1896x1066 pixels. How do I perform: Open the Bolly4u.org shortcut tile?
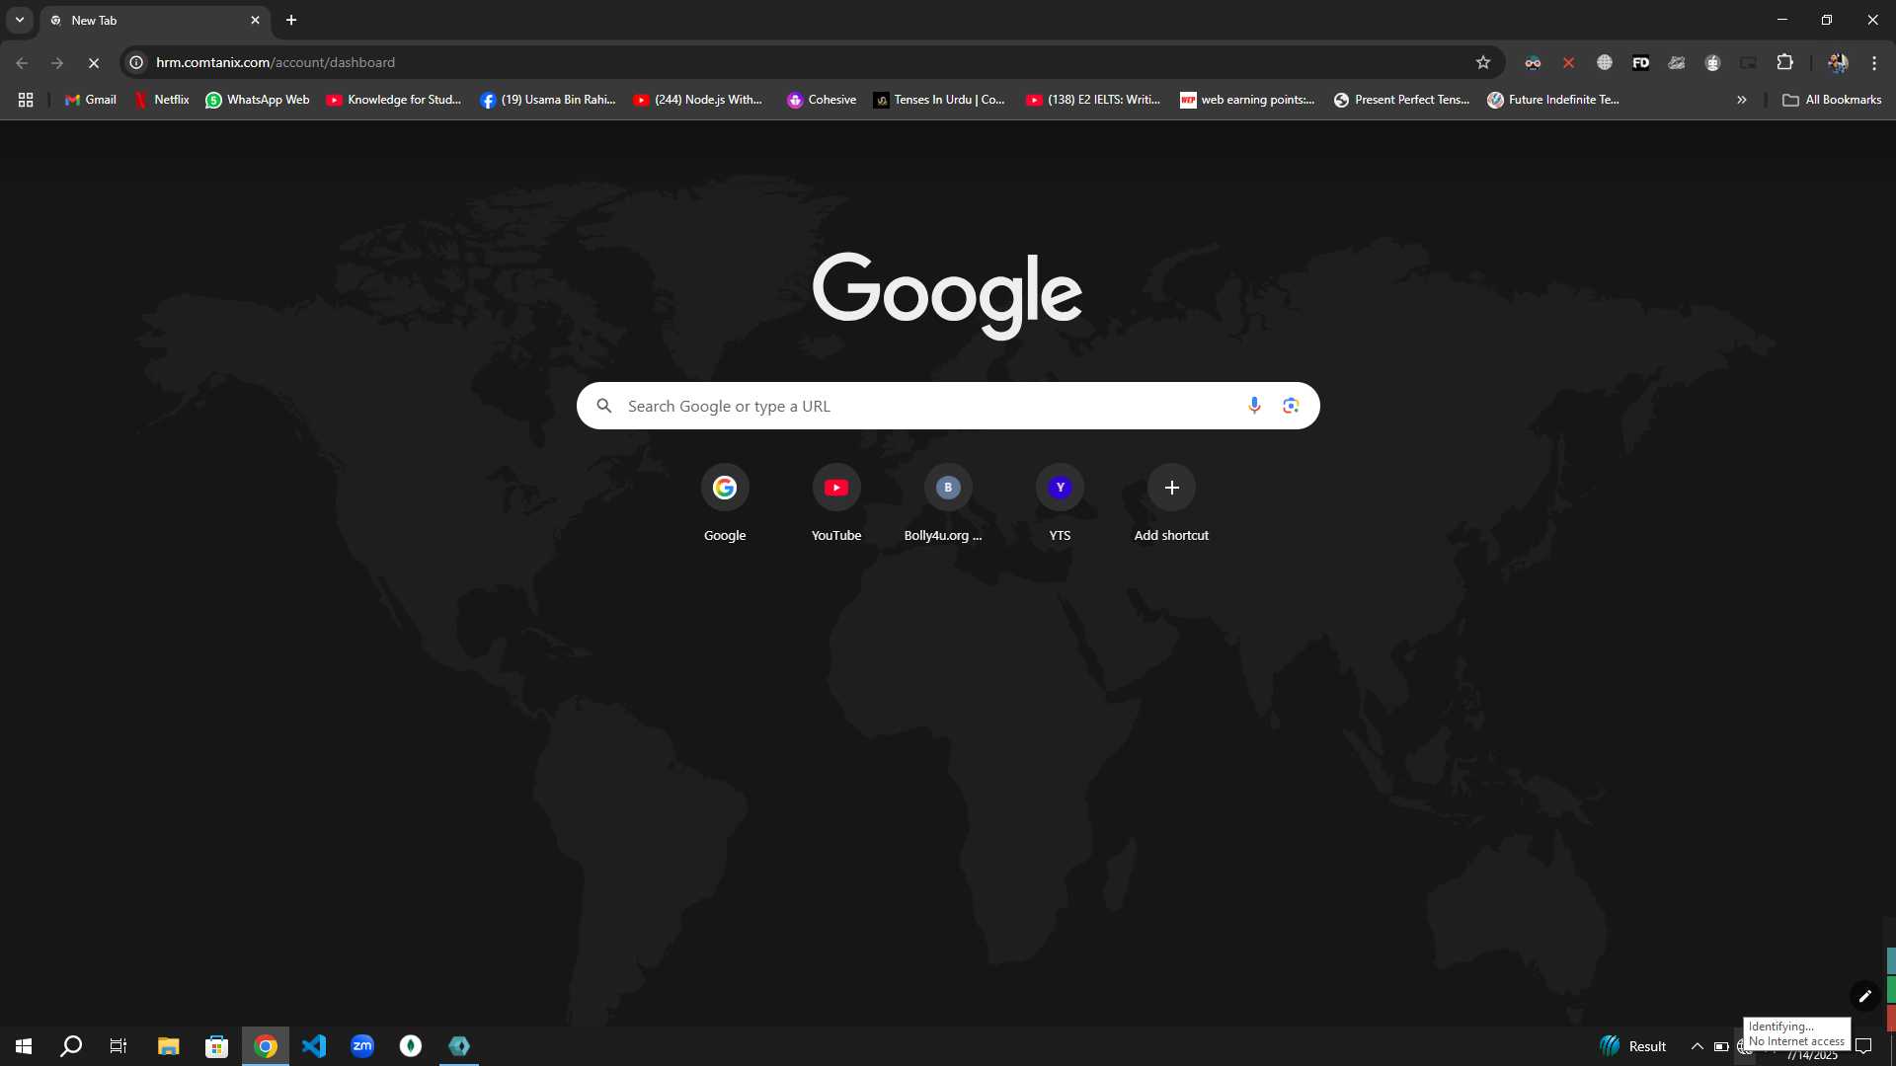[948, 504]
